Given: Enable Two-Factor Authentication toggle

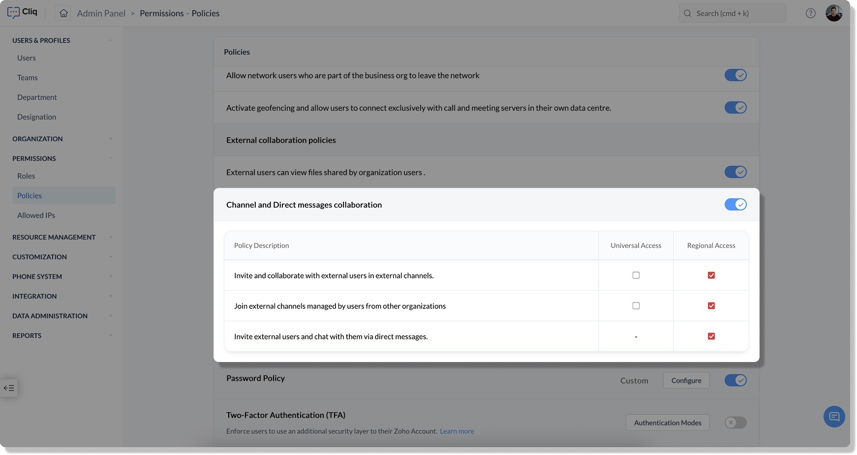Looking at the screenshot, I should (735, 423).
